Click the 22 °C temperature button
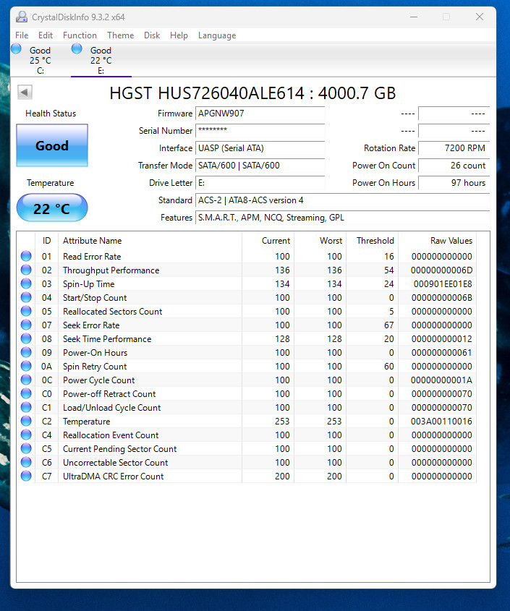This screenshot has width=510, height=611. (52, 208)
